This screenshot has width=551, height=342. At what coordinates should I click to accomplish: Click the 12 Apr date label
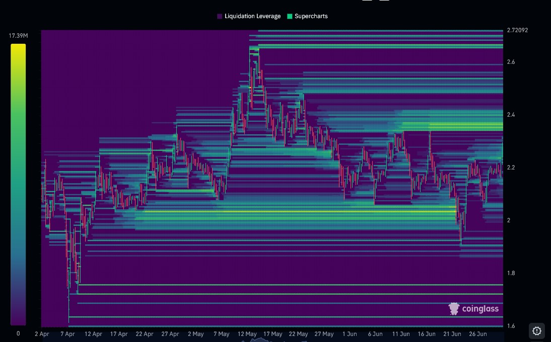pyautogui.click(x=93, y=334)
